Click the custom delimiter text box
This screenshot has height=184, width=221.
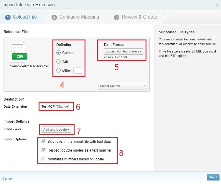coord(77,70)
